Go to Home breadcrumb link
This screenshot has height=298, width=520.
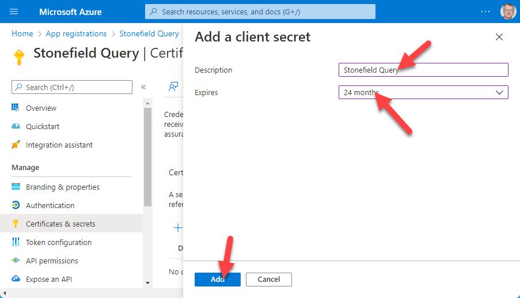click(22, 34)
